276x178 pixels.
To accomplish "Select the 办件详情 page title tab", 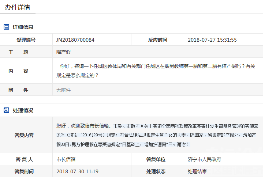I will [x=18, y=7].
